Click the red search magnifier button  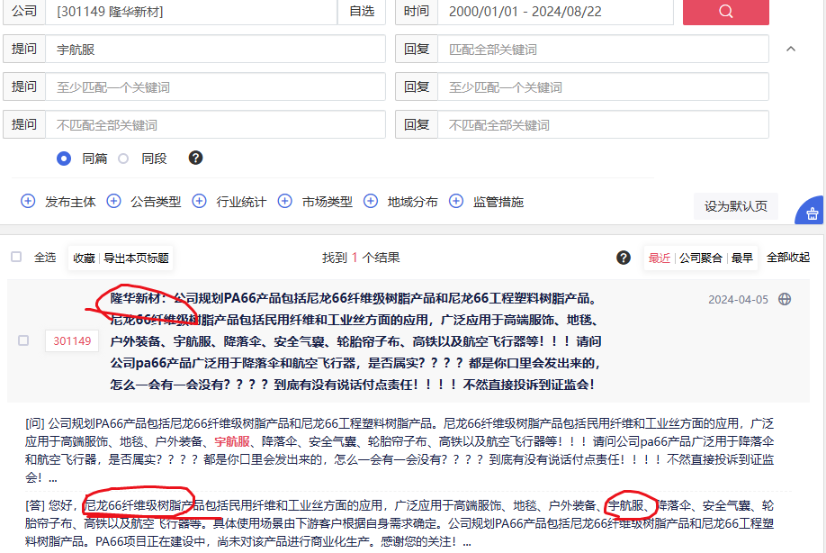click(x=725, y=12)
